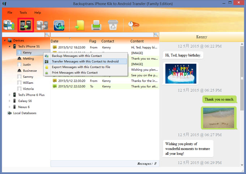
Task: Click the iPhone to Android transfer icon
Action: 26,25
